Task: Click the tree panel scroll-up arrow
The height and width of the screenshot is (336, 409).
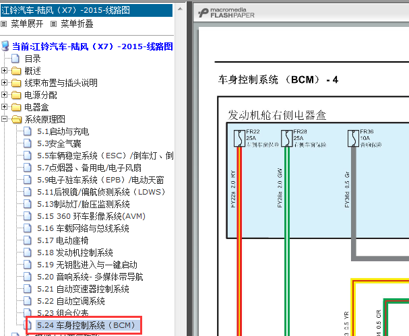Action: point(180,9)
